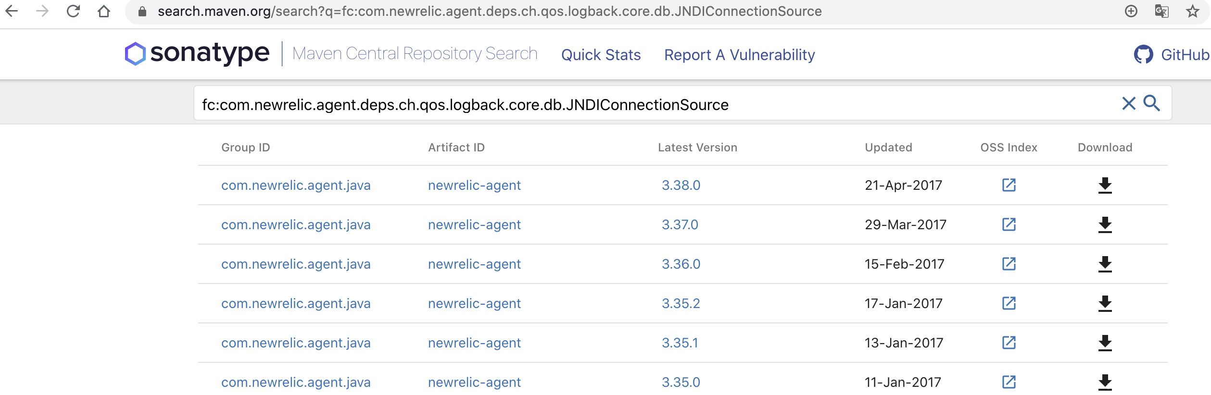1211x395 pixels.
Task: Click the GitHub logo icon
Action: click(1143, 55)
